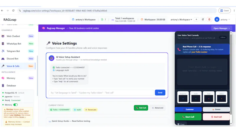Viewport: 236px width, 133px height.
Task: Click the RagLeap Manager brain icon
Action: 43,28
